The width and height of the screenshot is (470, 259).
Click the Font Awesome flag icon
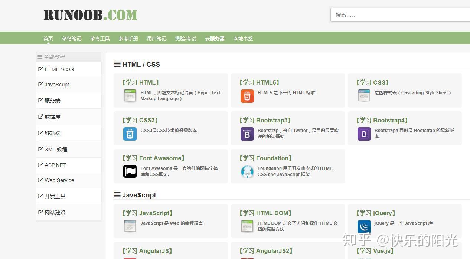(130, 171)
